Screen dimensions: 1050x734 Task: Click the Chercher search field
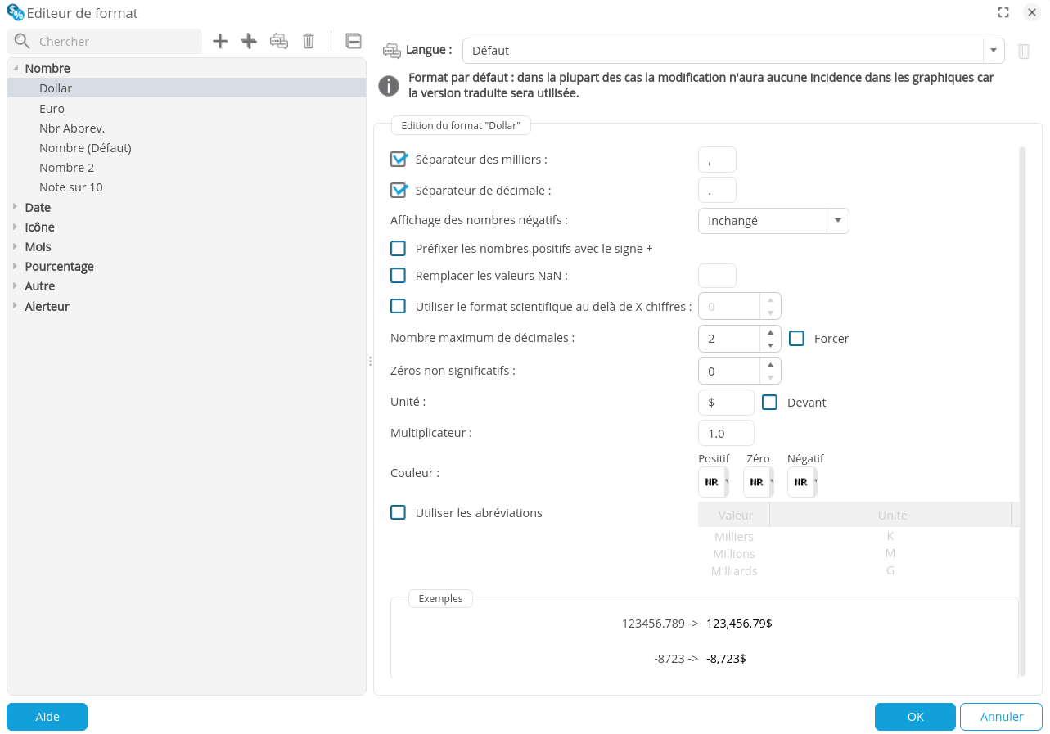(x=106, y=40)
